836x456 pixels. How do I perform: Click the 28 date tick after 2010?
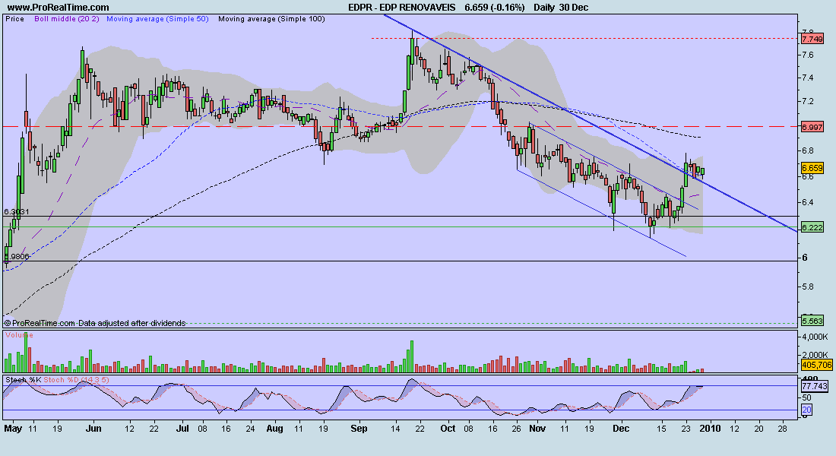point(783,429)
